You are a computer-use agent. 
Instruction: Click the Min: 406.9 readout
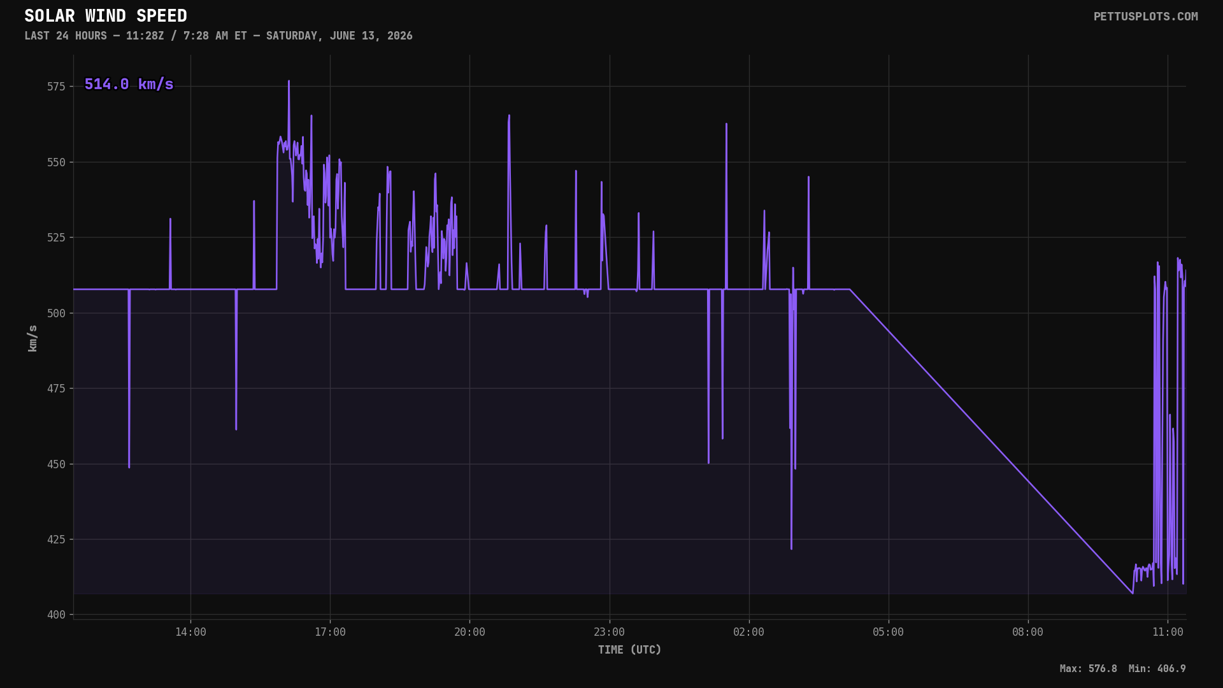point(1157,669)
